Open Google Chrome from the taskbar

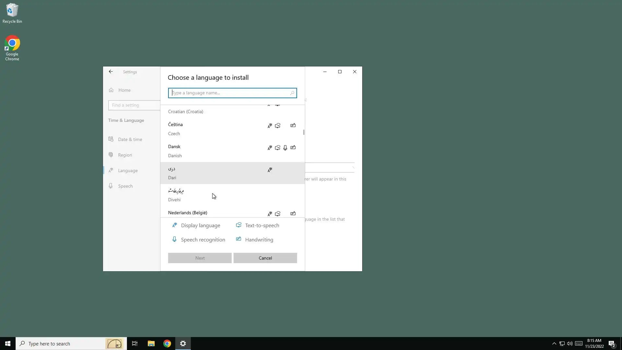[x=167, y=344]
